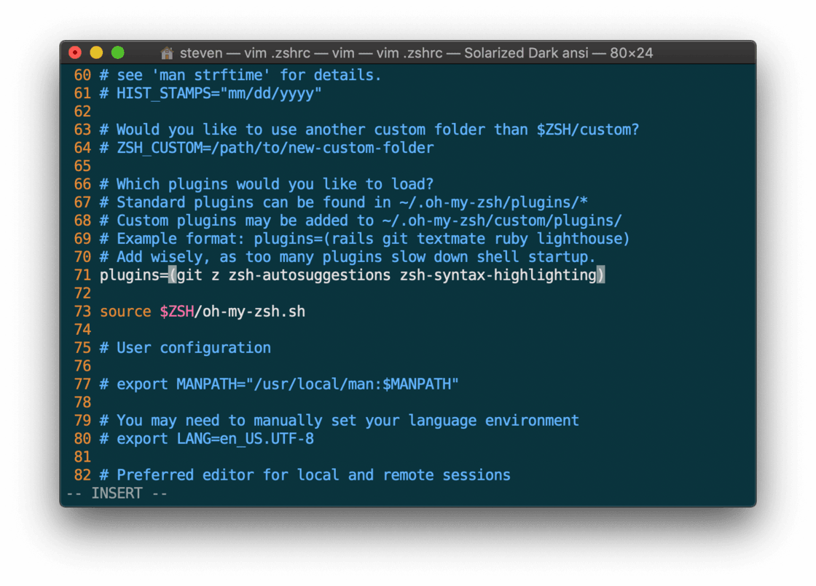Click the "zsh-syntax-highlighting" plugin name
816x586 pixels.
498,275
